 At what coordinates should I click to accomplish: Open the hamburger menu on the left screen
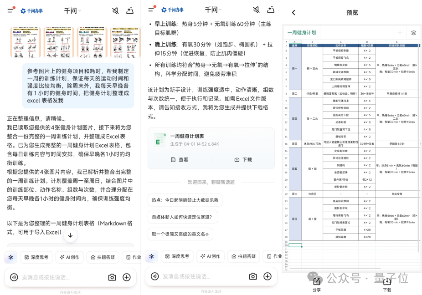coord(10,10)
